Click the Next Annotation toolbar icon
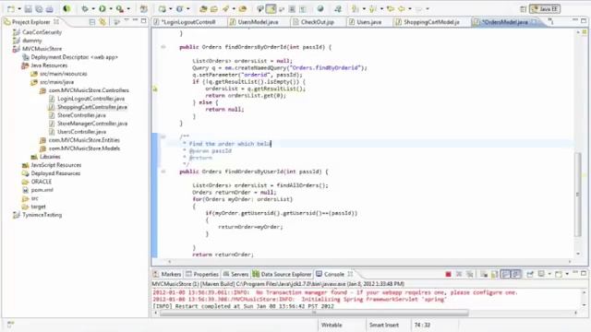The image size is (591, 332). 355,8
